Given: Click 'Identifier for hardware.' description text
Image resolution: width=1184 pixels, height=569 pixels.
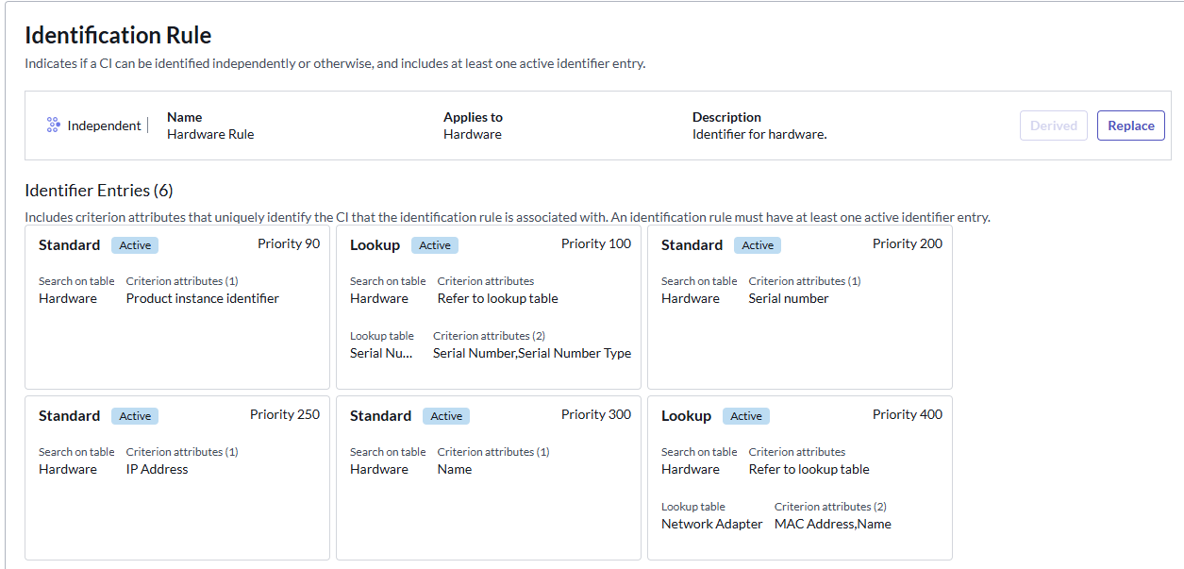Looking at the screenshot, I should click(x=759, y=134).
